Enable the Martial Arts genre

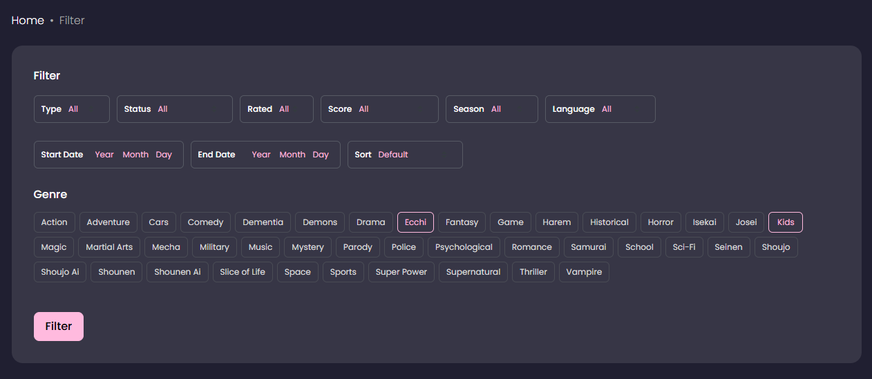pos(109,247)
